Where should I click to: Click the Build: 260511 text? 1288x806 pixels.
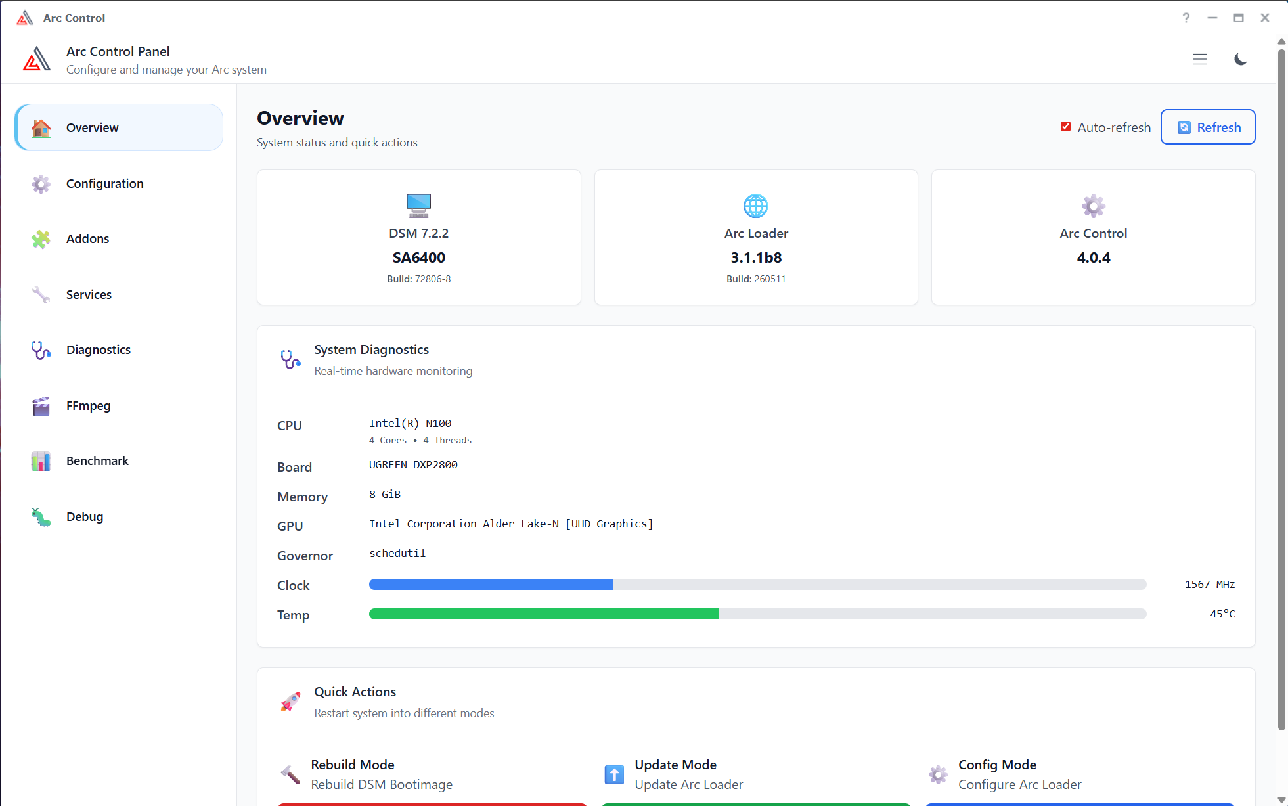[756, 279]
